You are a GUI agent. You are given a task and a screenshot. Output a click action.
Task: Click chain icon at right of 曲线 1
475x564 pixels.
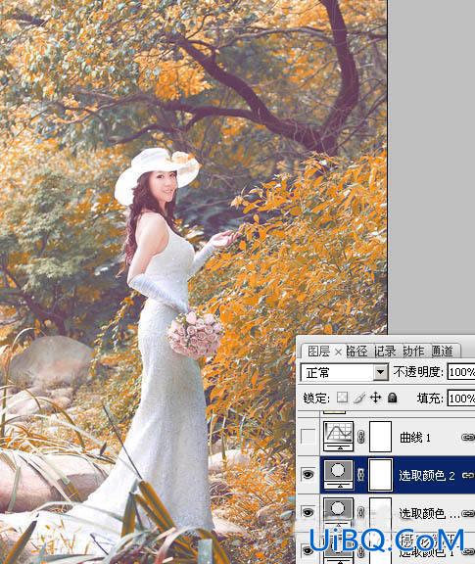[x=468, y=437]
